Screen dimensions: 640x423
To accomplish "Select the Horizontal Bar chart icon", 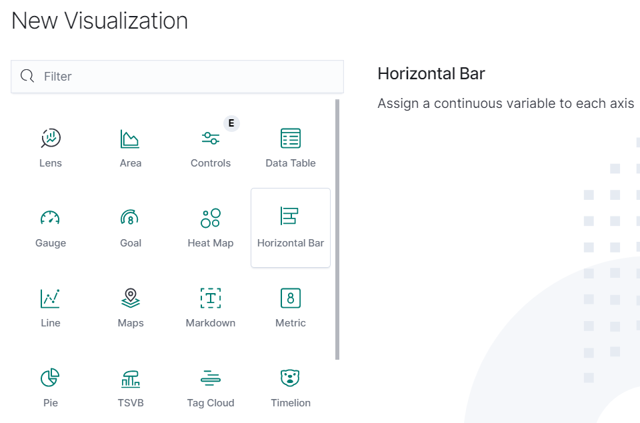I will (x=289, y=216).
